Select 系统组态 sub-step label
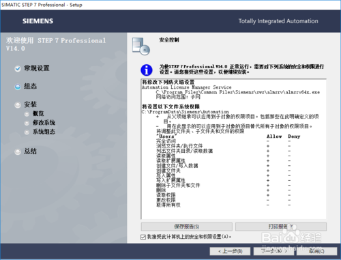Image resolution: width=341 pixels, height=260 pixels. (44, 132)
